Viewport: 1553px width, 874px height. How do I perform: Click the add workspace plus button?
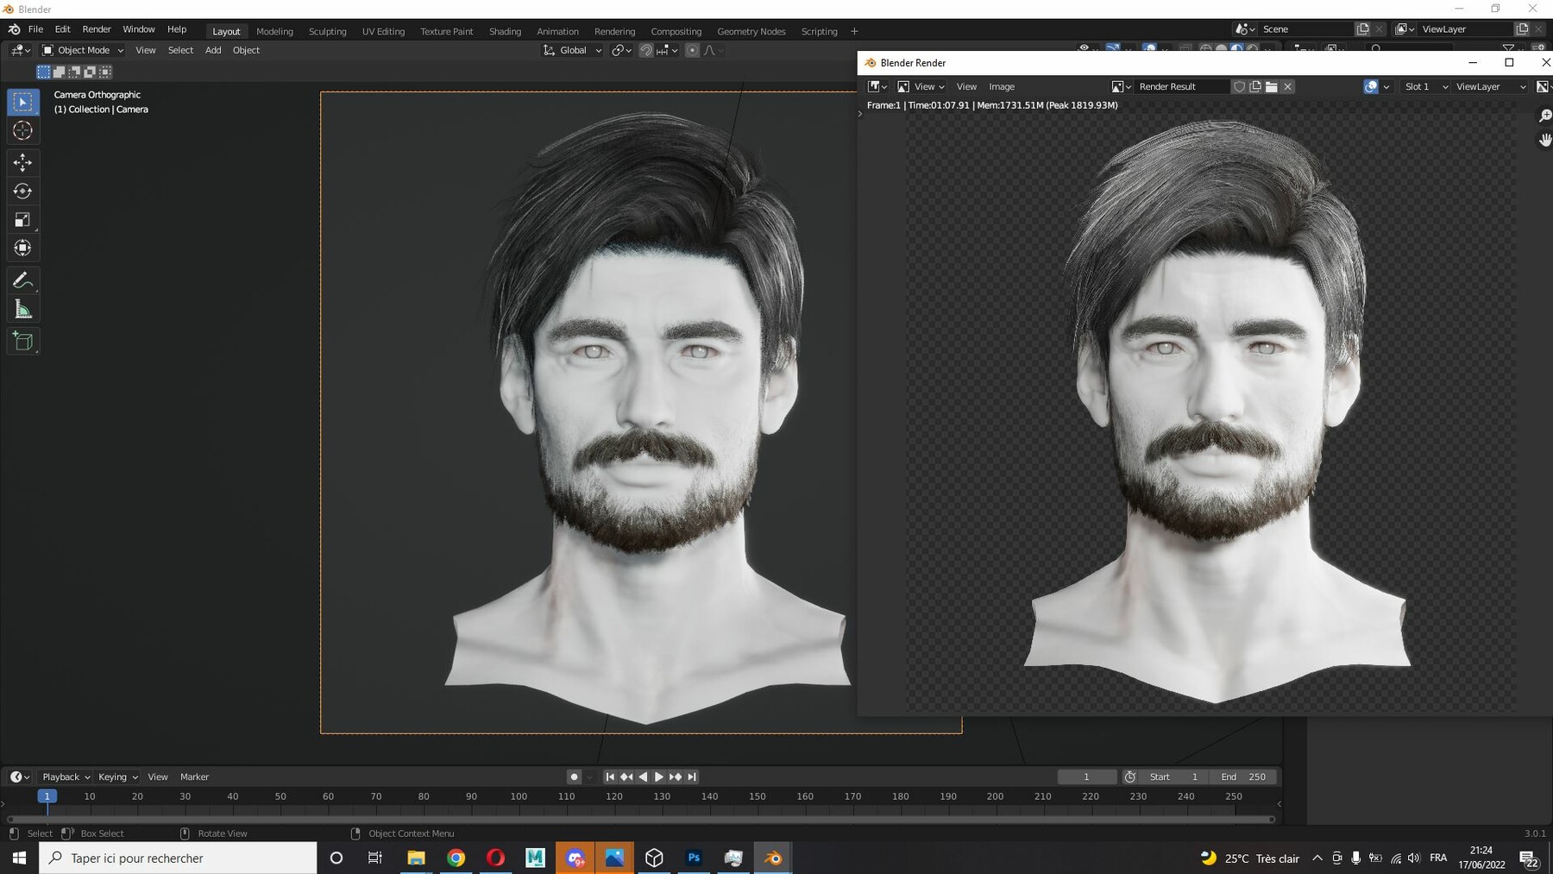(854, 31)
